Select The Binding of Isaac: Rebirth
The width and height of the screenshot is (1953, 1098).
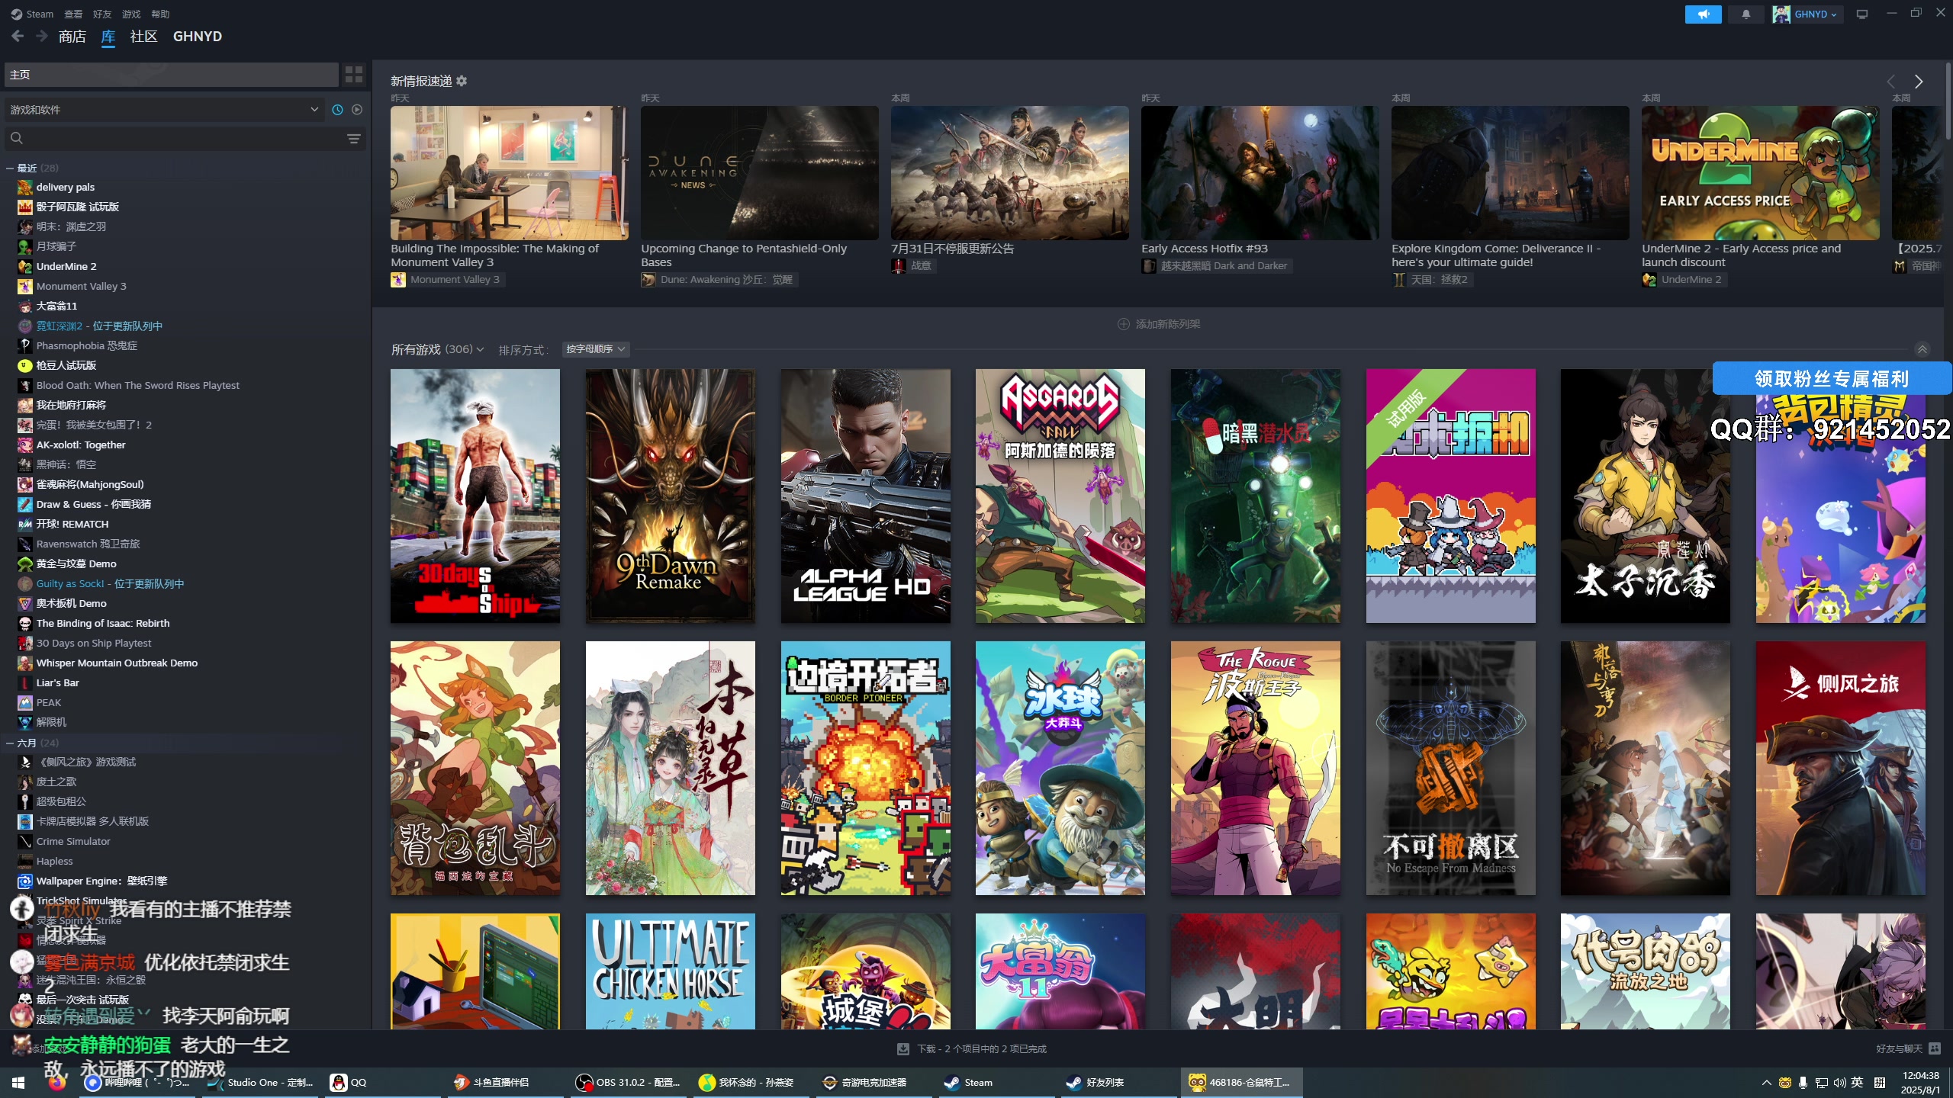point(103,623)
